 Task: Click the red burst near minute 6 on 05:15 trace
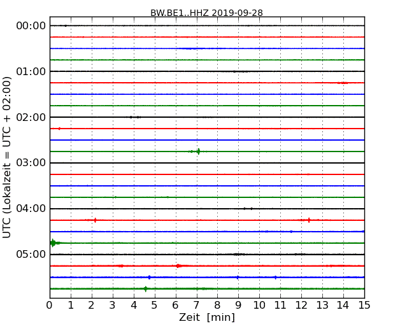tap(178, 266)
